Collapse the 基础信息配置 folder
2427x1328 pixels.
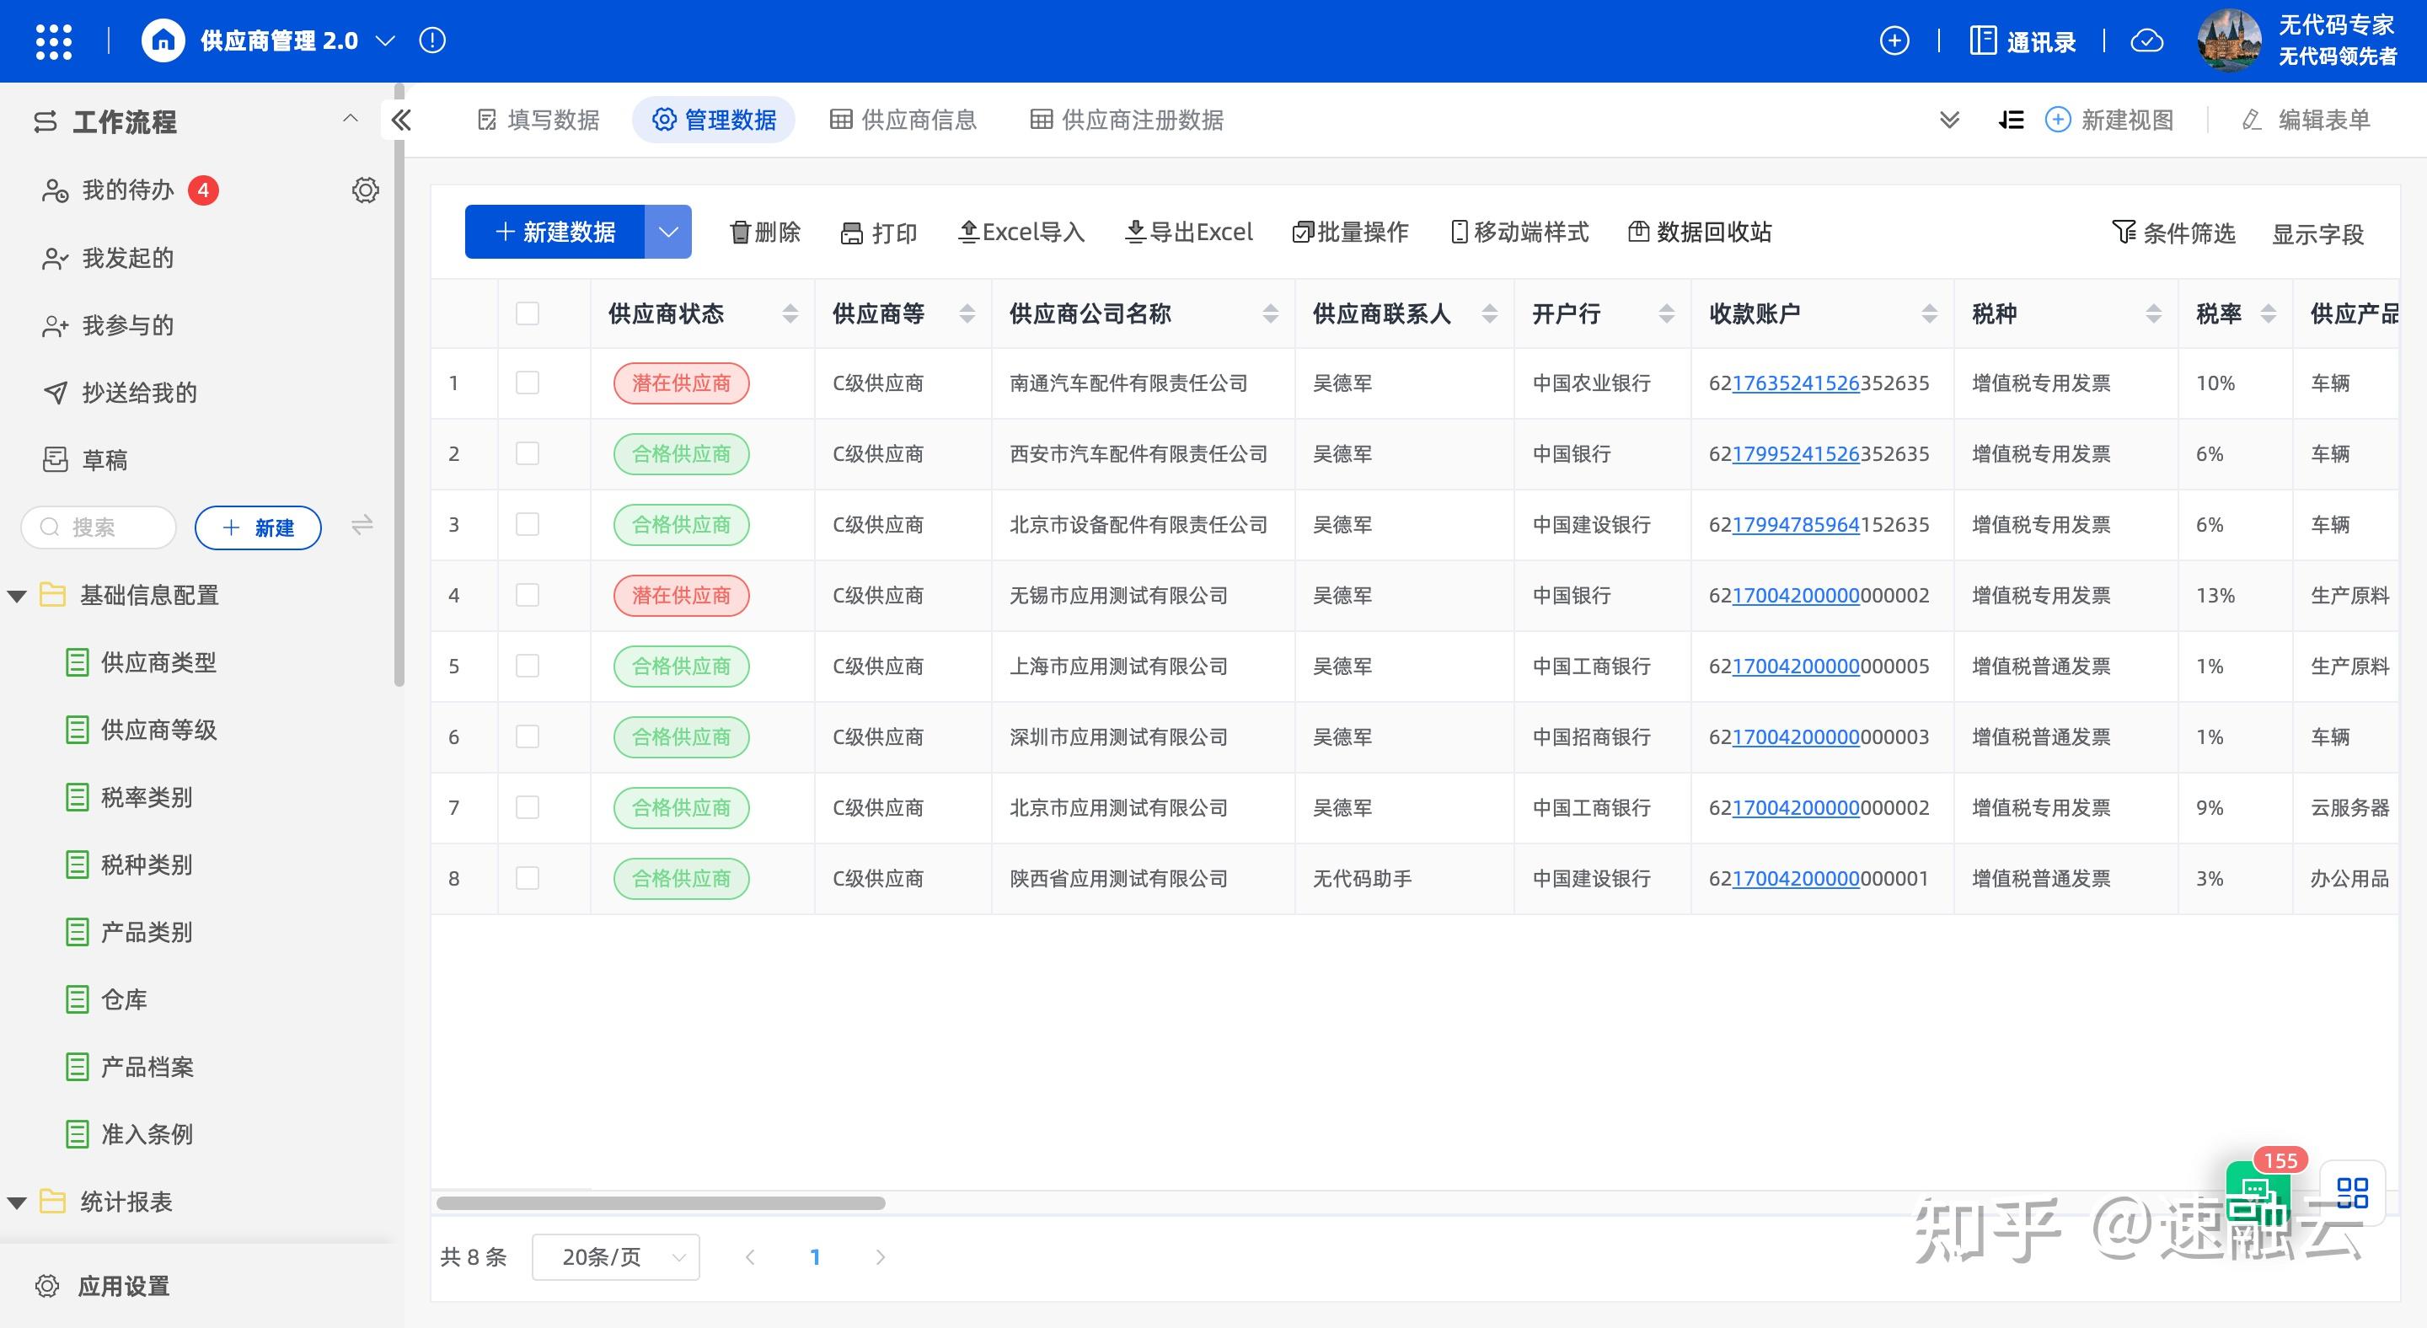15,595
